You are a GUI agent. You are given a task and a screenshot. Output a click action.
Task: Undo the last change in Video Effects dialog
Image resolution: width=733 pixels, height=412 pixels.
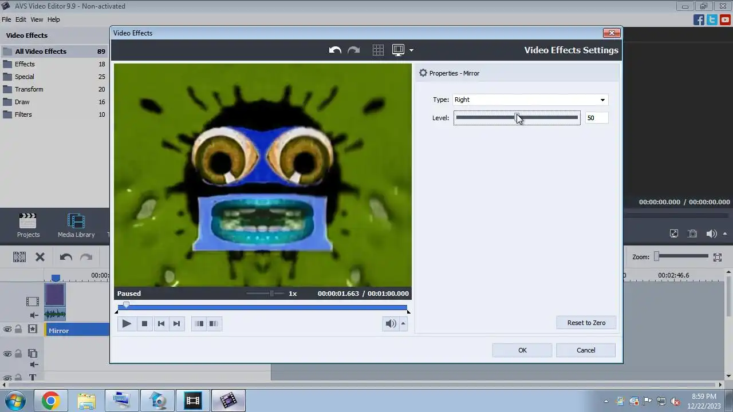[x=335, y=50]
